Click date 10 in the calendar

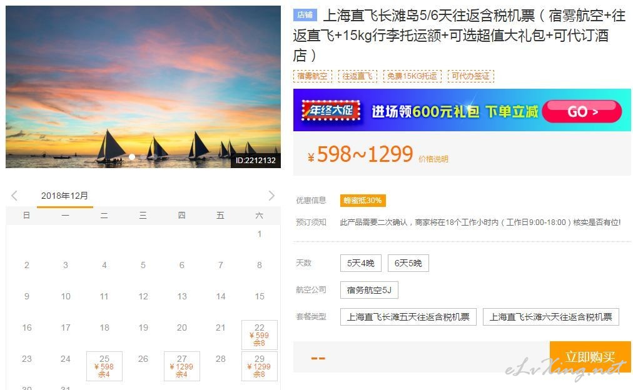point(66,296)
